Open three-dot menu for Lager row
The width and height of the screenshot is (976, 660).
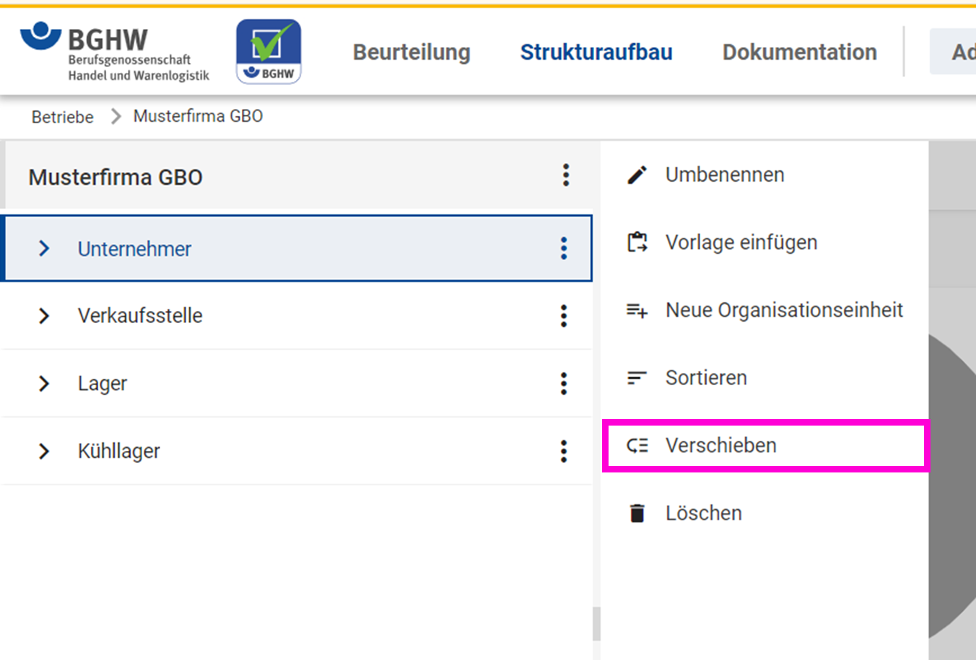coord(564,384)
